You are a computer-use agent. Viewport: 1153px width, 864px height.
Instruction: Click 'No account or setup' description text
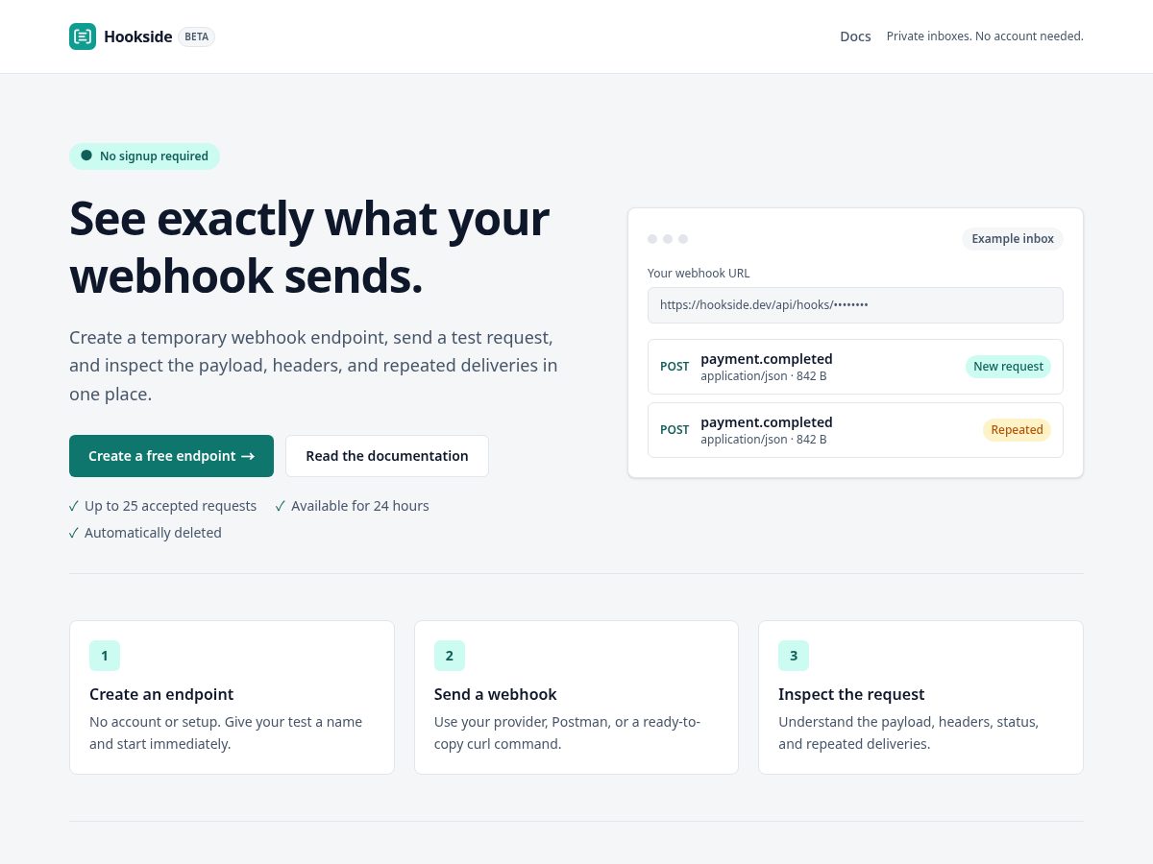pos(226,732)
